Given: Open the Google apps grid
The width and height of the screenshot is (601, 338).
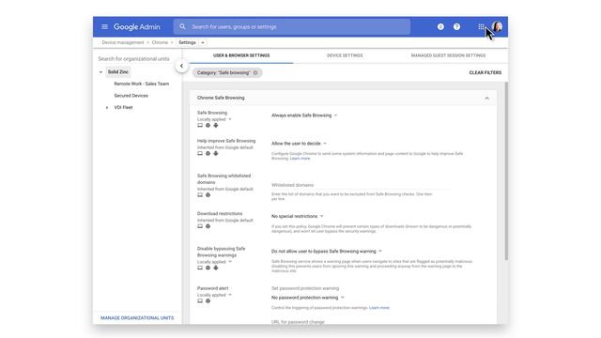Looking at the screenshot, I should (481, 27).
